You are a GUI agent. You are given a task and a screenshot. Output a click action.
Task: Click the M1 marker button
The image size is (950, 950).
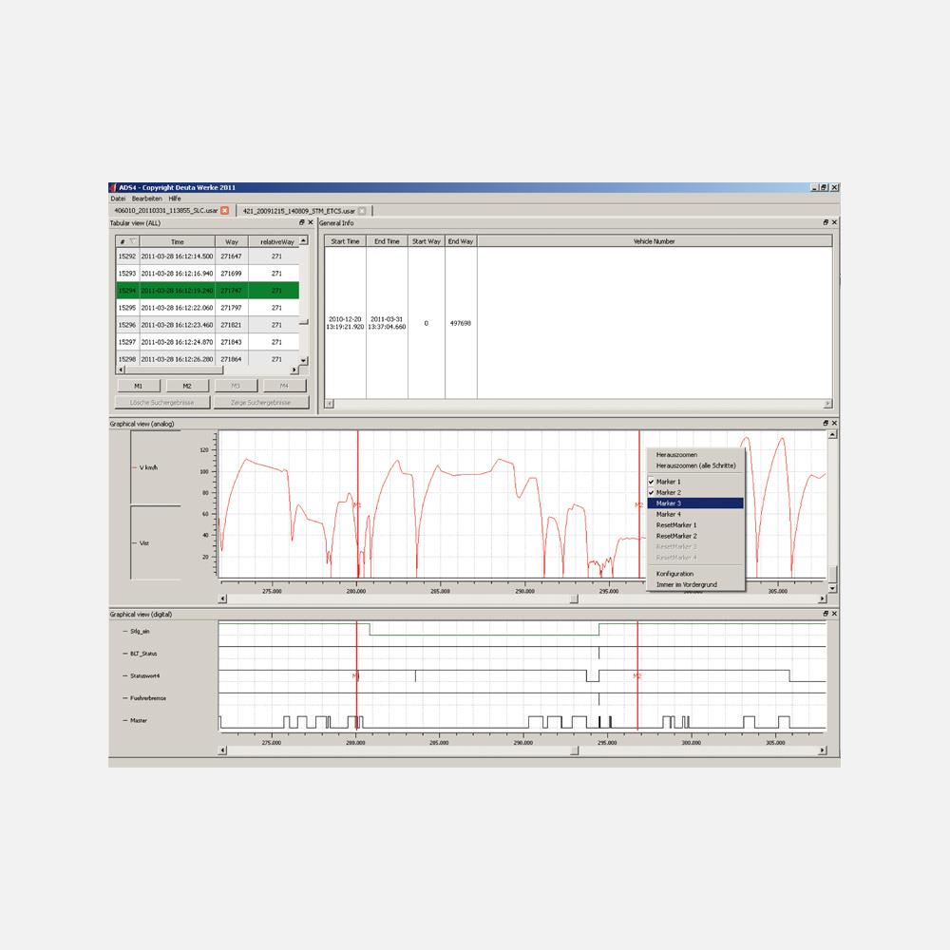pos(138,386)
